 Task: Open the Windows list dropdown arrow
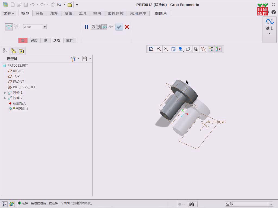point(65,4)
